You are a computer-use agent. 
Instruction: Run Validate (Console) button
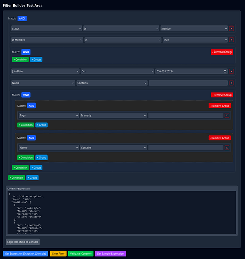81,254
